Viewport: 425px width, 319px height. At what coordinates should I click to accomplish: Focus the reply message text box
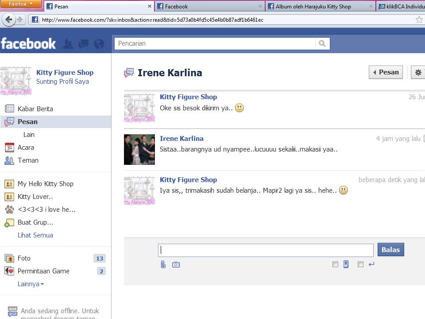point(266,250)
